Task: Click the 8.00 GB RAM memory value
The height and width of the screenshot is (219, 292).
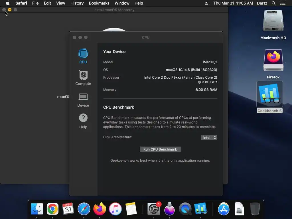Action: click(206, 90)
